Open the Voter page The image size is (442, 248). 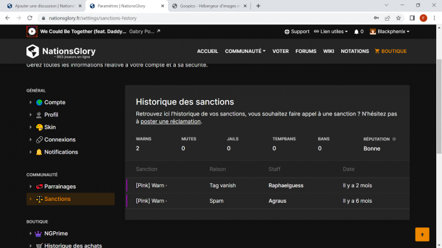coord(280,51)
